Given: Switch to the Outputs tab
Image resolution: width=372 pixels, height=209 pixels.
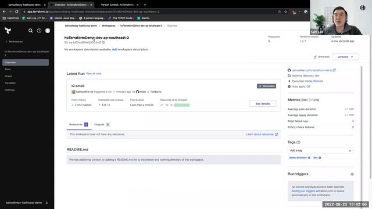Looking at the screenshot, I should tap(102, 124).
